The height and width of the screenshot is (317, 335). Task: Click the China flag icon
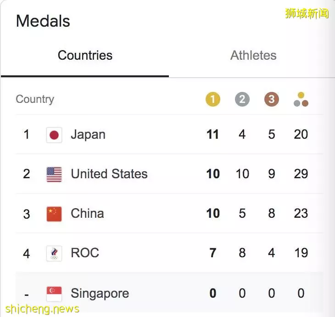point(54,214)
